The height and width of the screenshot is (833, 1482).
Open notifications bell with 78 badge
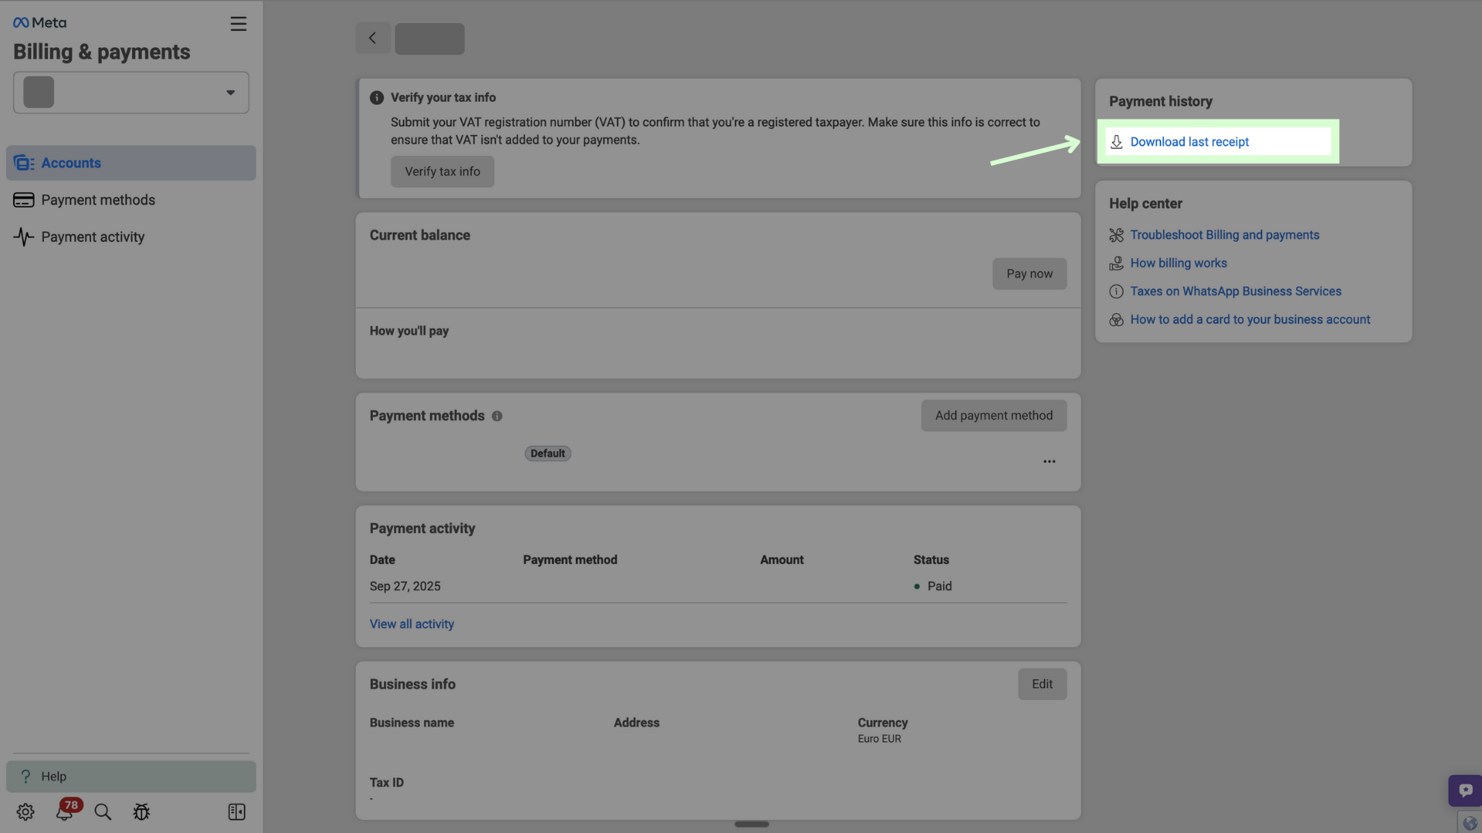(65, 812)
